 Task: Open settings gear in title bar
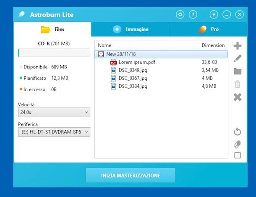[180, 15]
